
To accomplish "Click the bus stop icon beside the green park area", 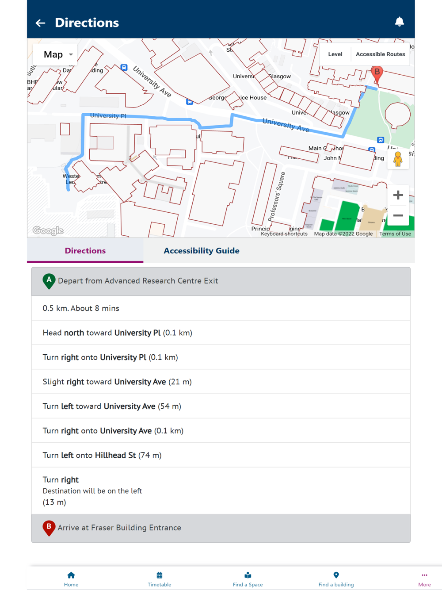I will tap(381, 140).
